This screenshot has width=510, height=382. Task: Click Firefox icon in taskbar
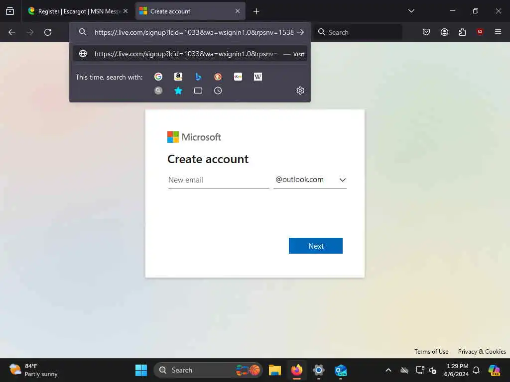tap(297, 370)
